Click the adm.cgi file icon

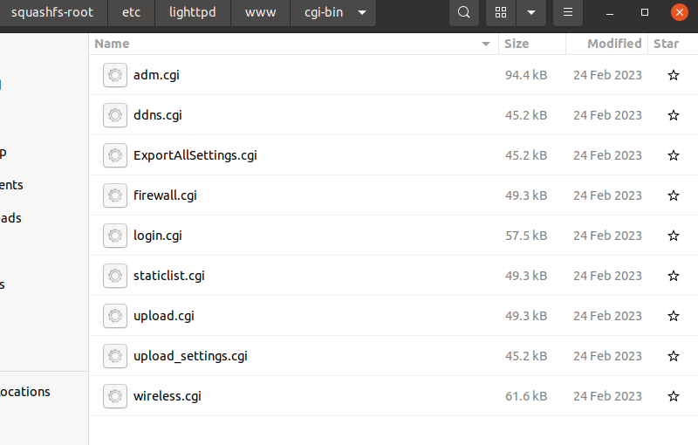[114, 75]
